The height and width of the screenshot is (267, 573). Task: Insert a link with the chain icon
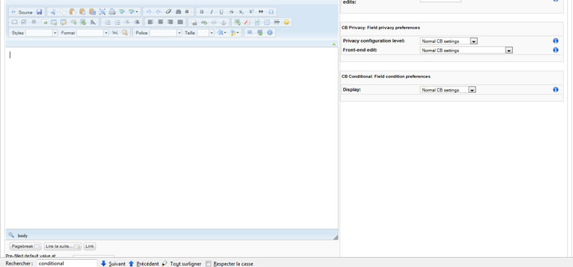[204, 22]
